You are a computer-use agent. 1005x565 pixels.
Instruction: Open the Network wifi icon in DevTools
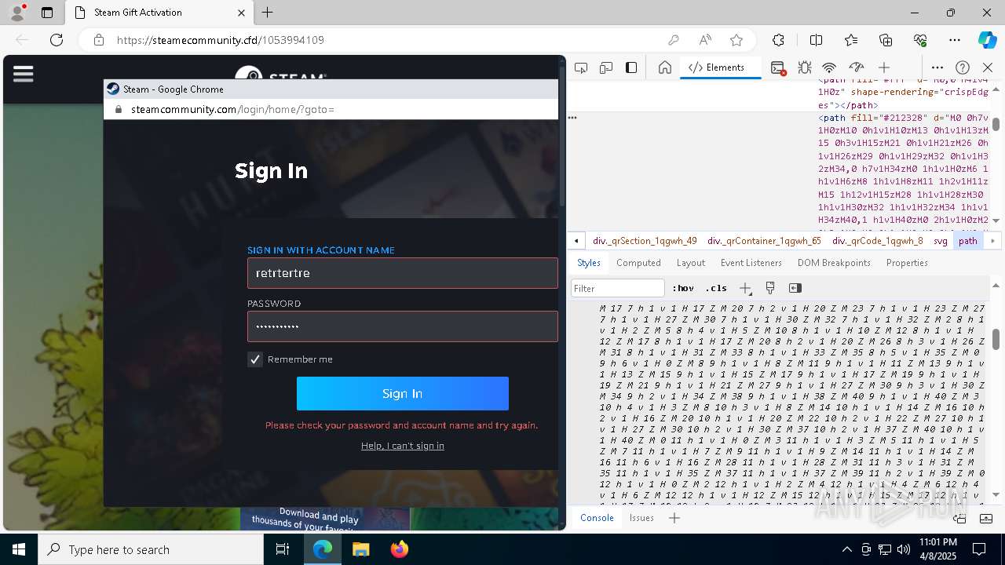(829, 67)
